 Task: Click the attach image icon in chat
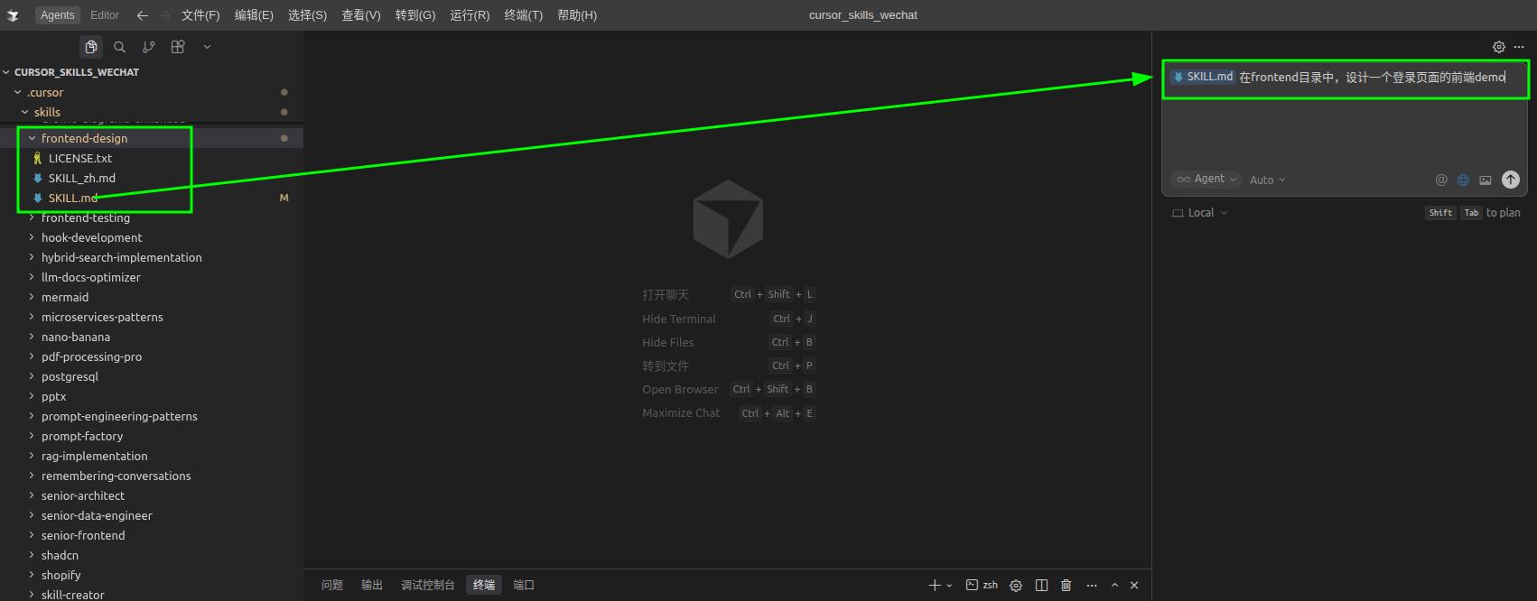[x=1486, y=180]
